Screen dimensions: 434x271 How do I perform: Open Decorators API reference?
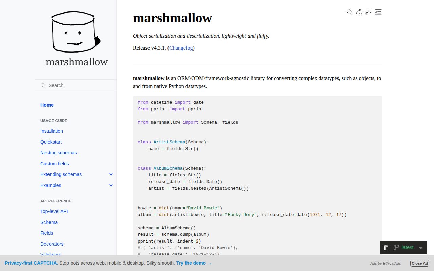point(52,244)
